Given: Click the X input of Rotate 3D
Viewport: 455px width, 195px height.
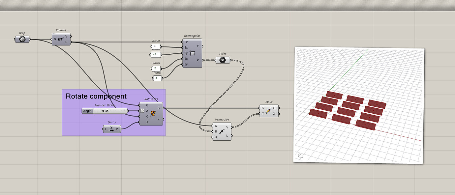Looking at the screenshot, I should 147,122.
